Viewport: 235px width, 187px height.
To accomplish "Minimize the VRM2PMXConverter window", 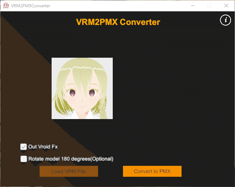I will [x=193, y=6].
